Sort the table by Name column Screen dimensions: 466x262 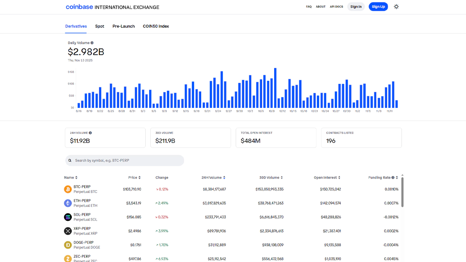pos(71,177)
